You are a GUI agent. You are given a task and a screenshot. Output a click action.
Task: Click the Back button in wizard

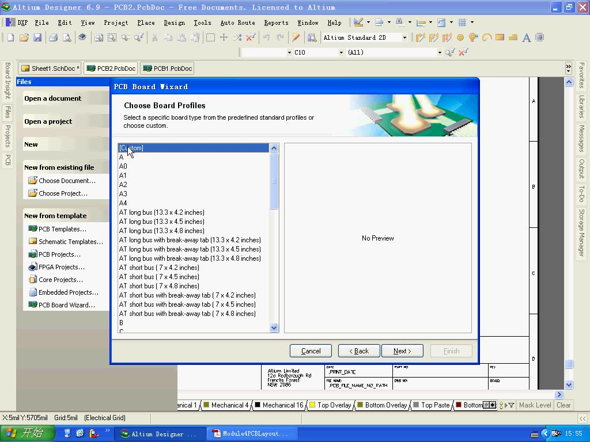pos(358,351)
